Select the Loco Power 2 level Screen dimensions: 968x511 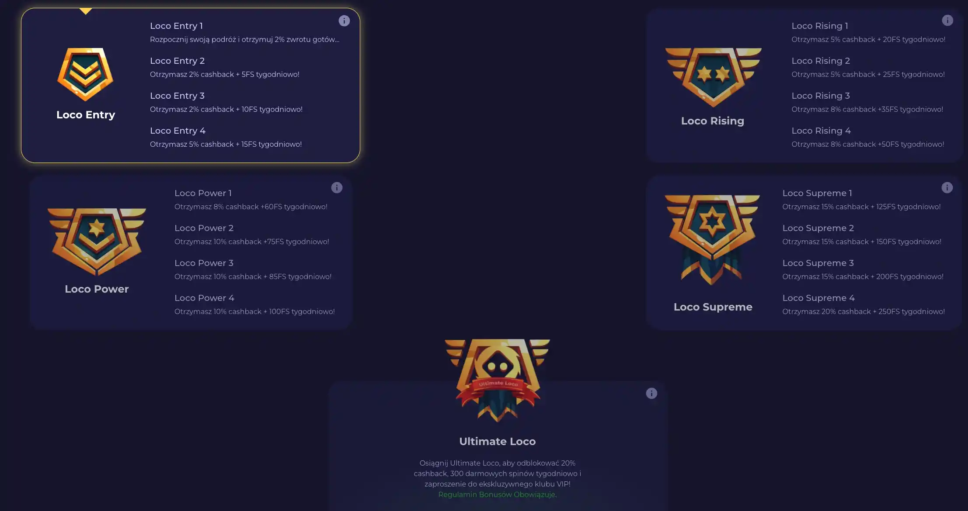[x=252, y=235]
